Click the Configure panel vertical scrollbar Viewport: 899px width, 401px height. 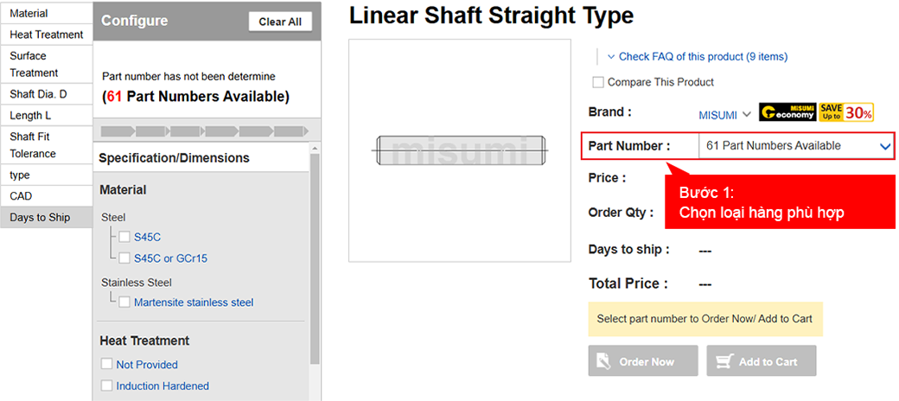(315, 259)
